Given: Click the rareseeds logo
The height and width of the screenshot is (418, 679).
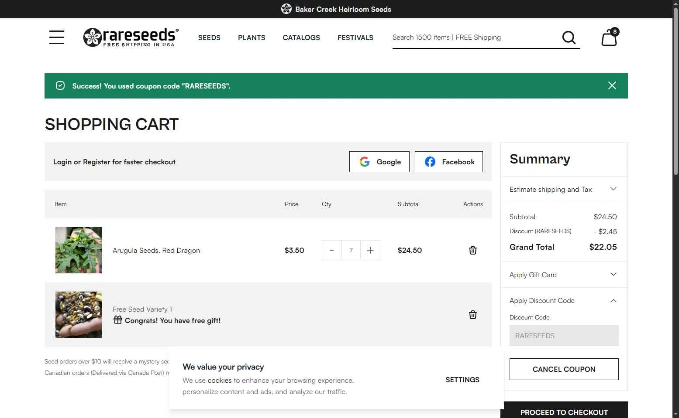Looking at the screenshot, I should point(131,37).
